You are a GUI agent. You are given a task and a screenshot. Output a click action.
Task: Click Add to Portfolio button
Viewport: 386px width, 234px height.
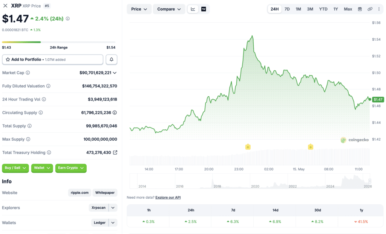click(53, 59)
